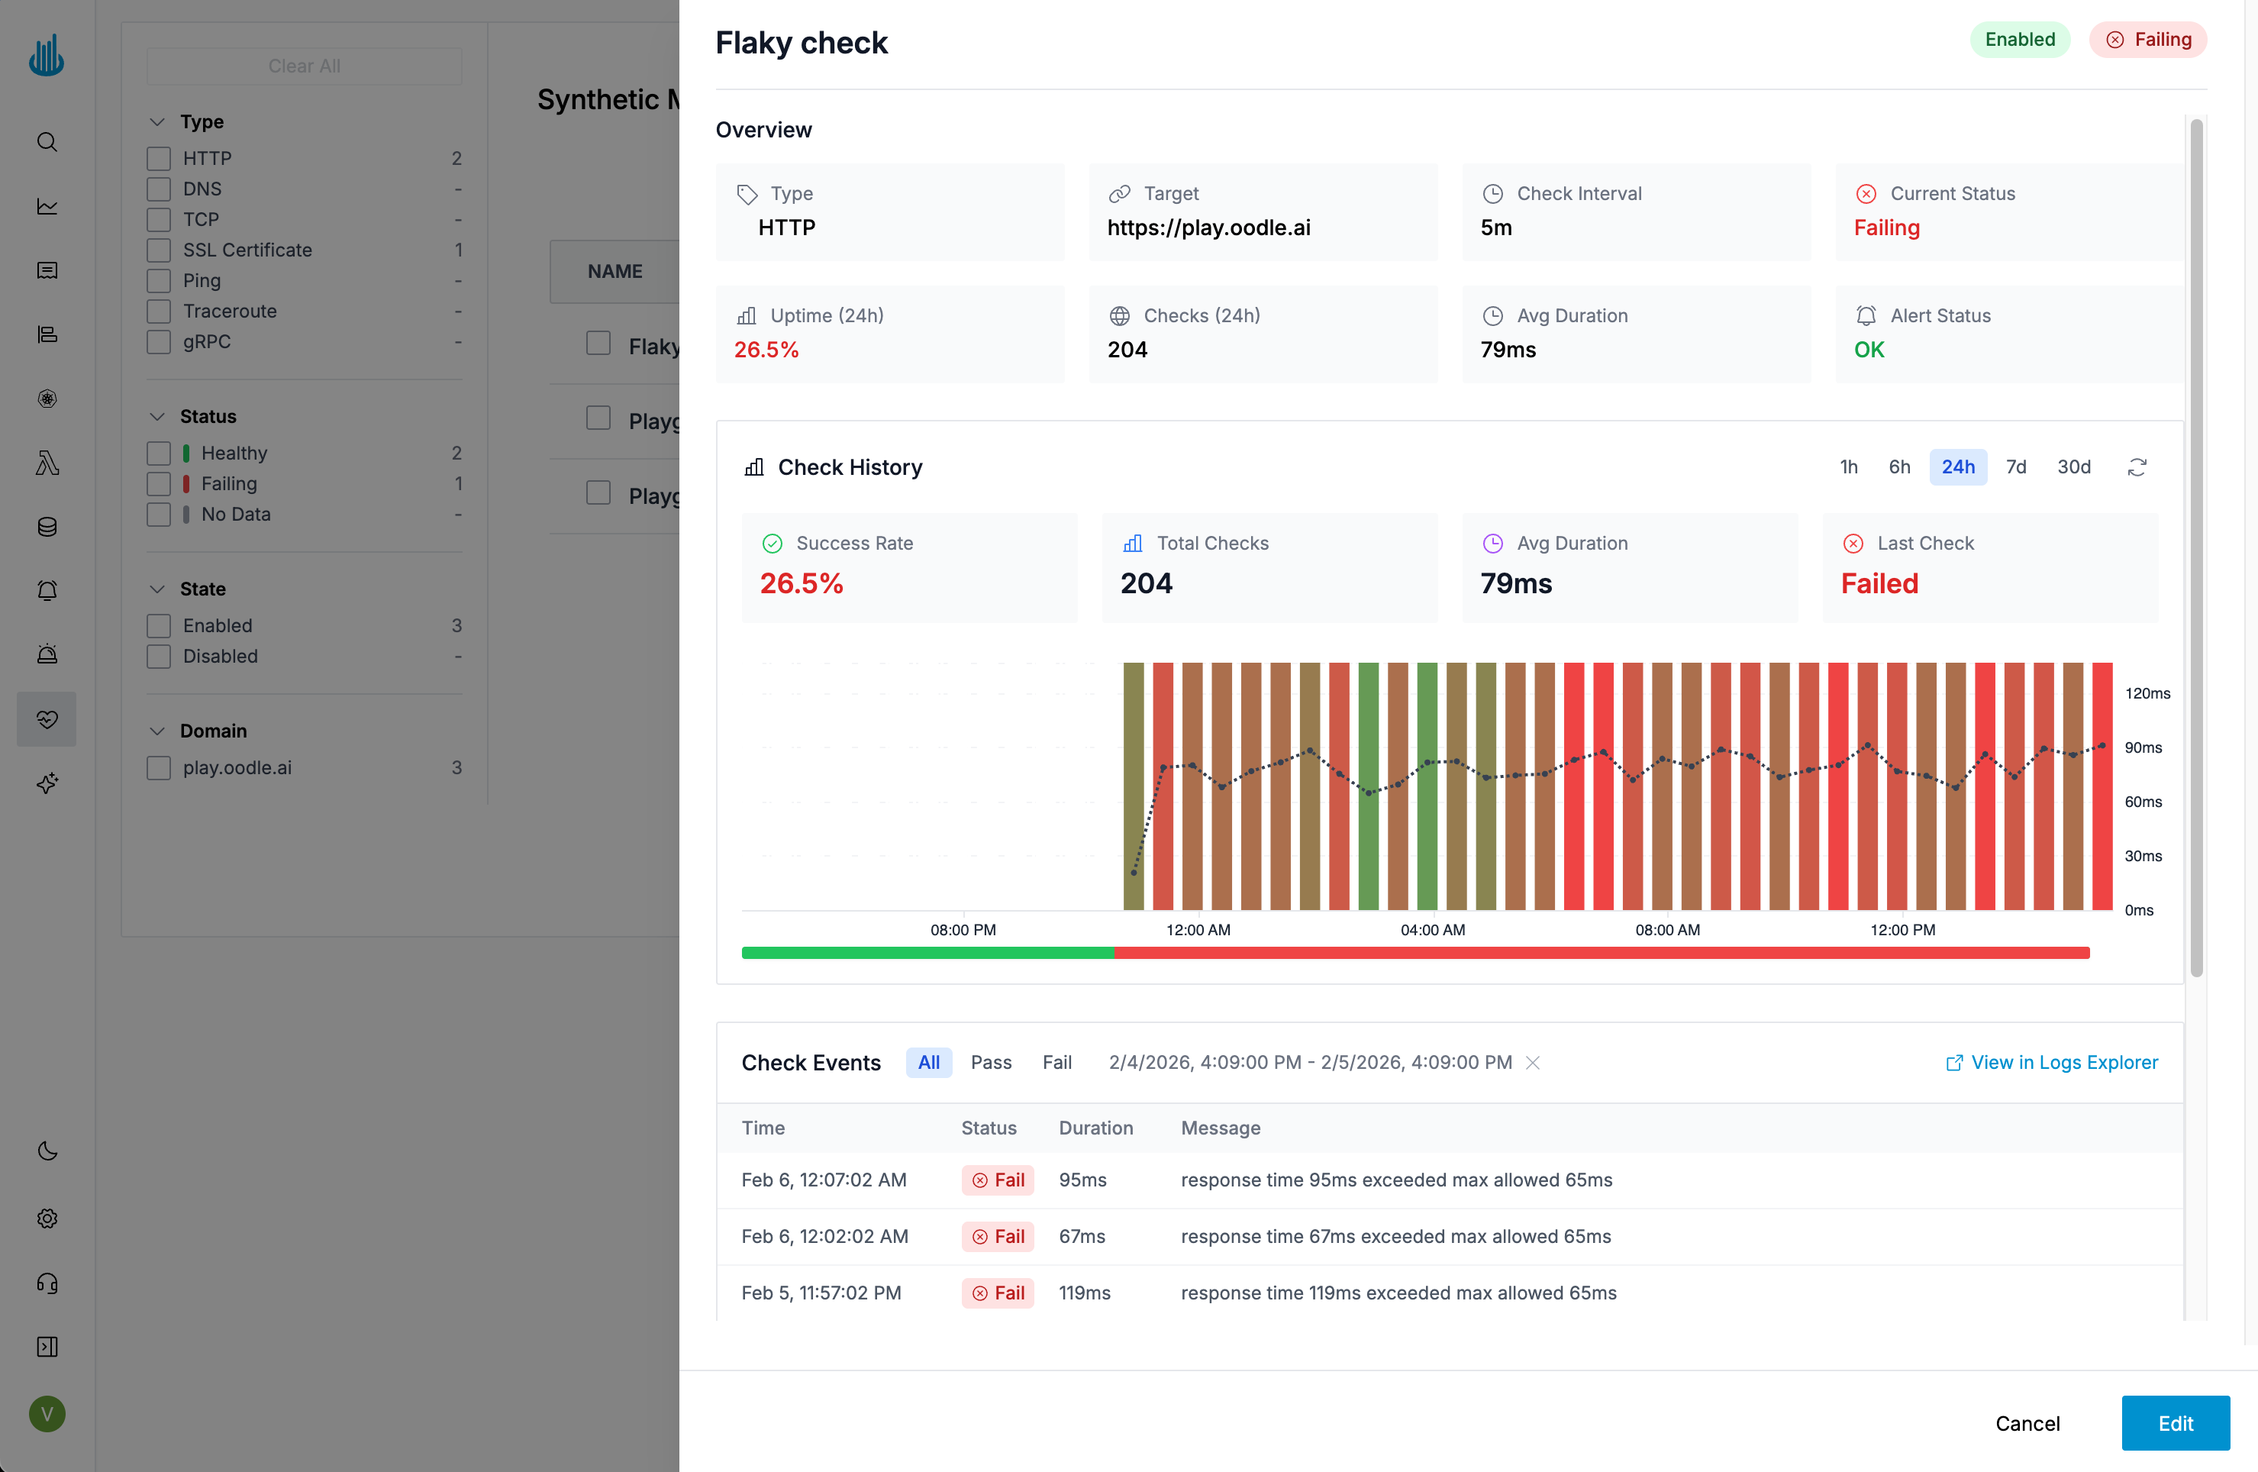
Task: Open the alerts bell icon in the sidebar
Action: [x=47, y=590]
